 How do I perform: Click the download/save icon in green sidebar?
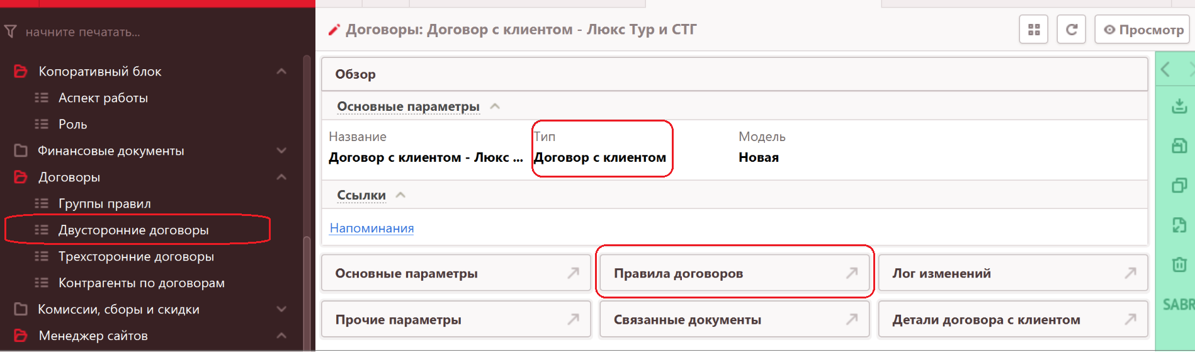coord(1179,106)
